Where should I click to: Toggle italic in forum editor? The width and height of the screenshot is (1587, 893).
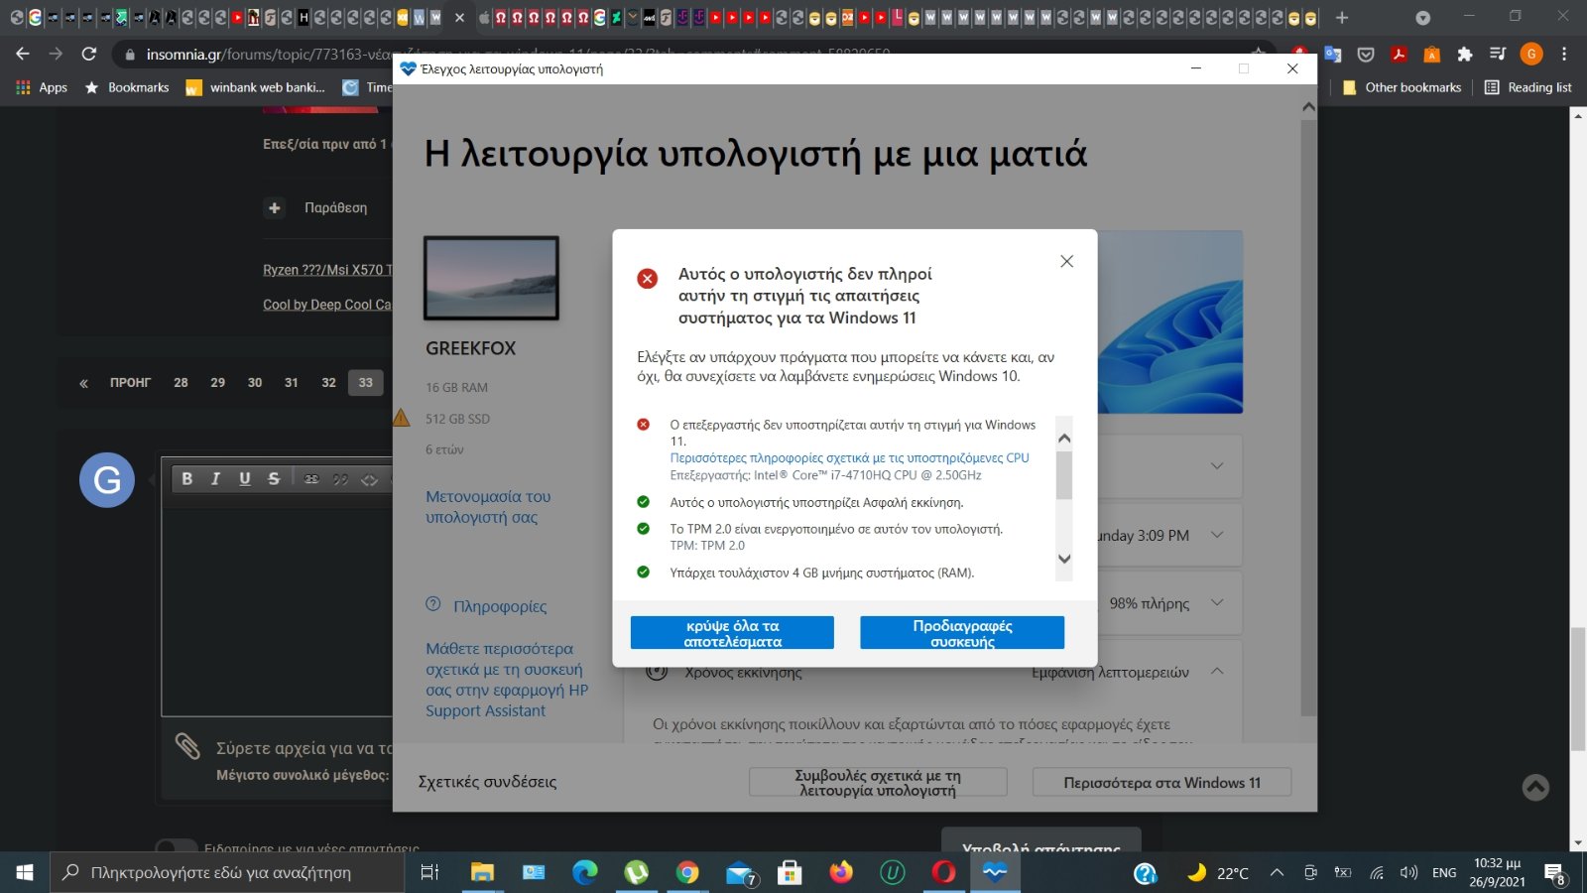(x=215, y=478)
